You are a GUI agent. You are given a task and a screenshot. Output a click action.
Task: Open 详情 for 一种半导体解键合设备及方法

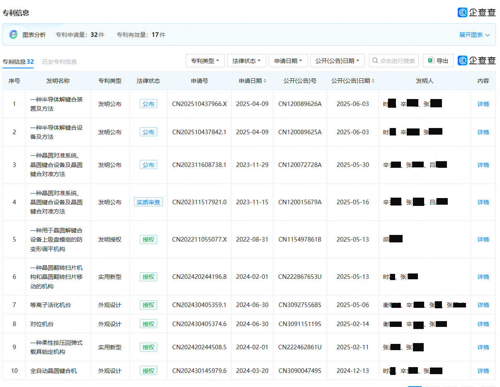(483, 132)
